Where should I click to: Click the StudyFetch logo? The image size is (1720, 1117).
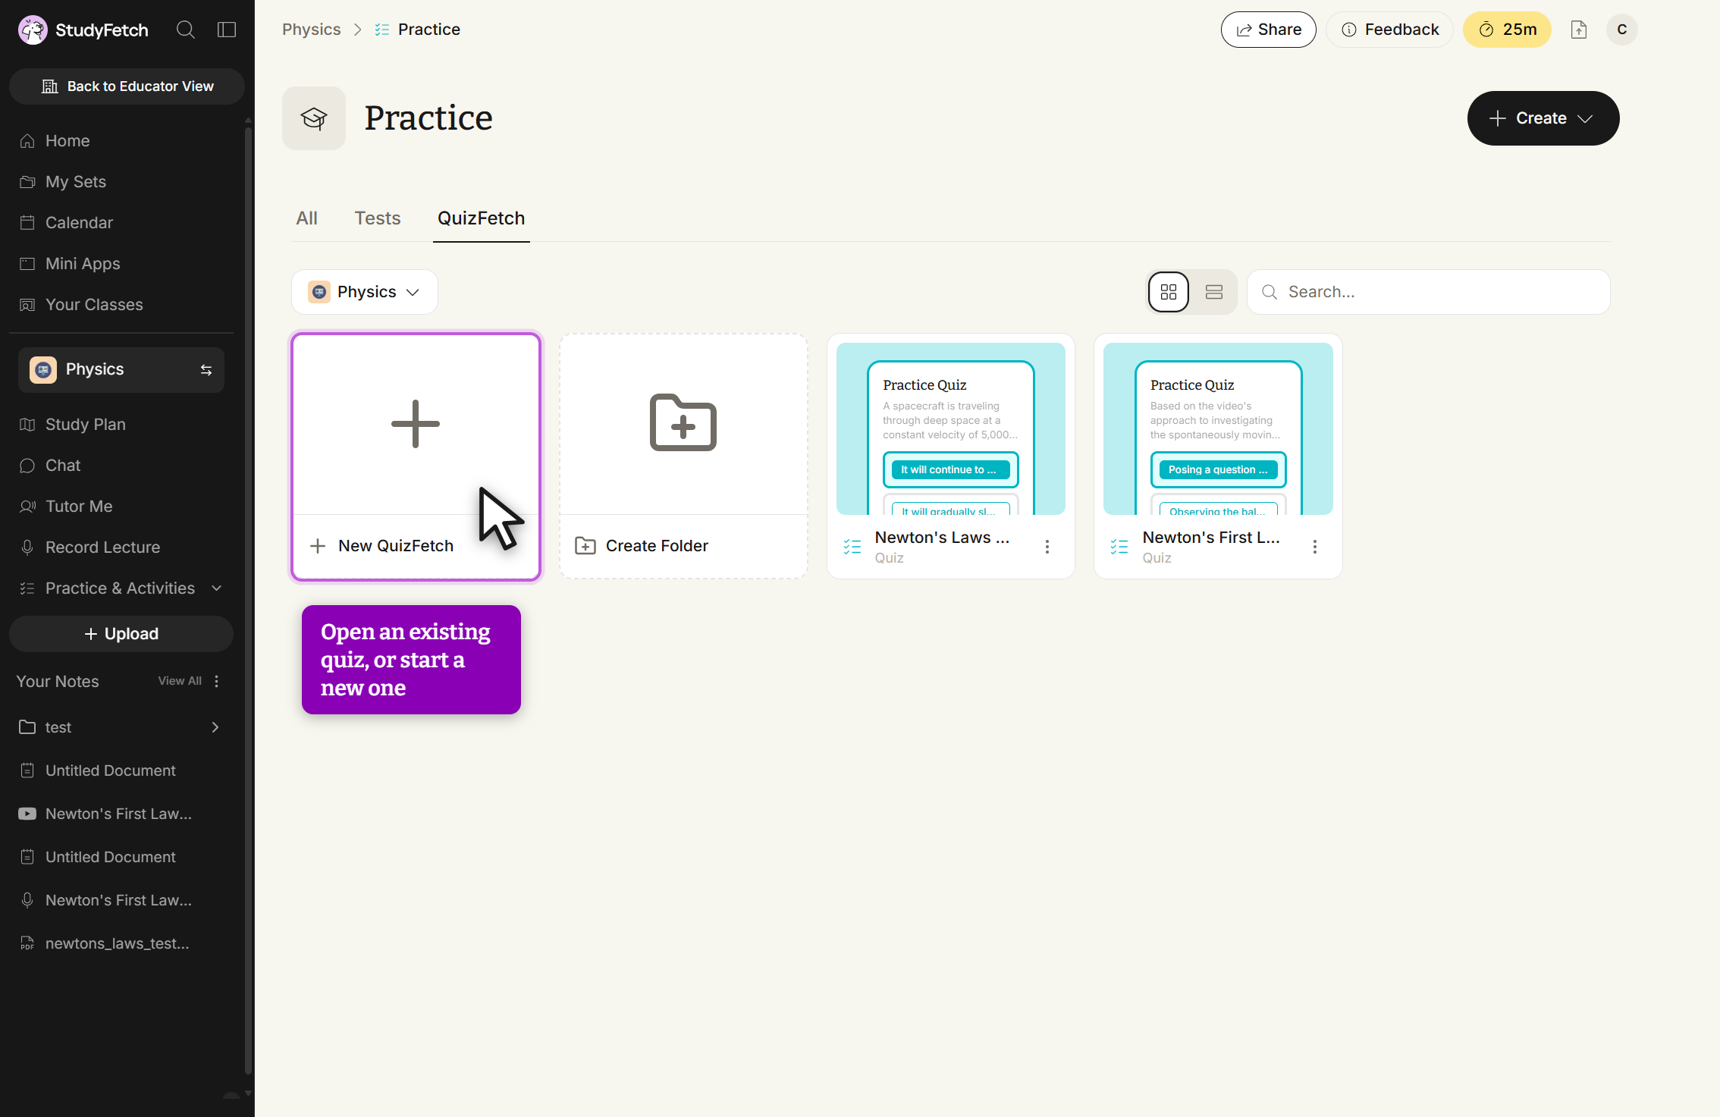(83, 30)
